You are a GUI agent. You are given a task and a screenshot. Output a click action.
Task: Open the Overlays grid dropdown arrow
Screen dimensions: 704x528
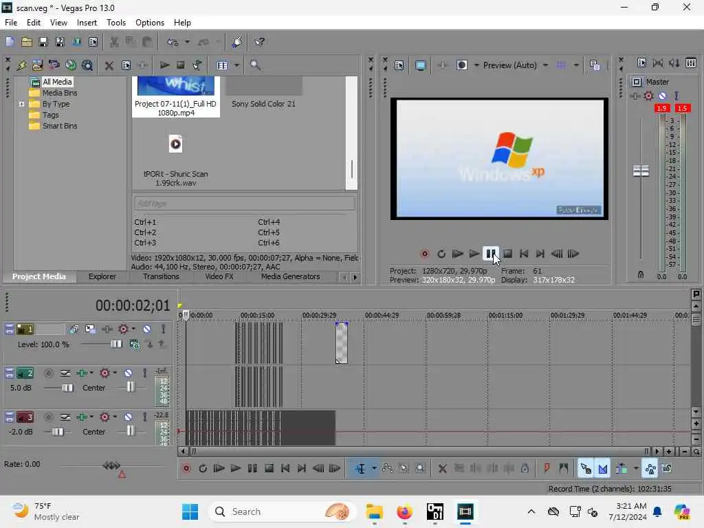[576, 65]
